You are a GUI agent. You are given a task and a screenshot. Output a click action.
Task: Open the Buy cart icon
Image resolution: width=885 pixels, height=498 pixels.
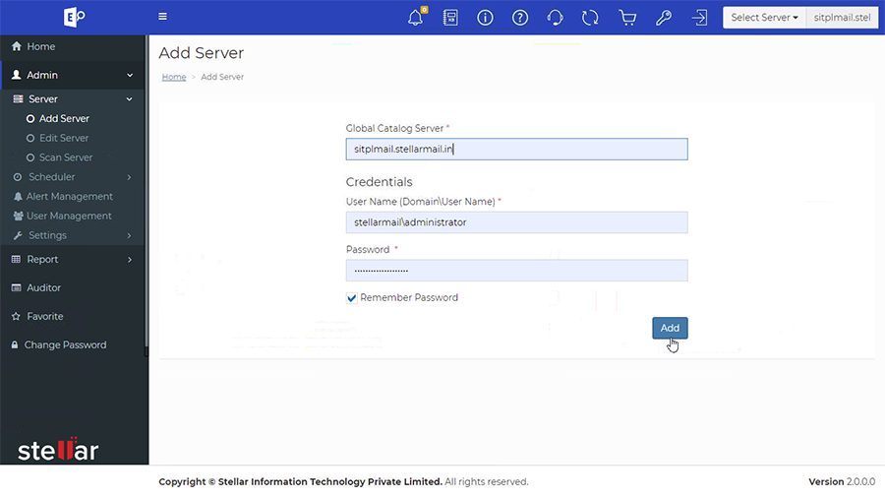(x=627, y=18)
